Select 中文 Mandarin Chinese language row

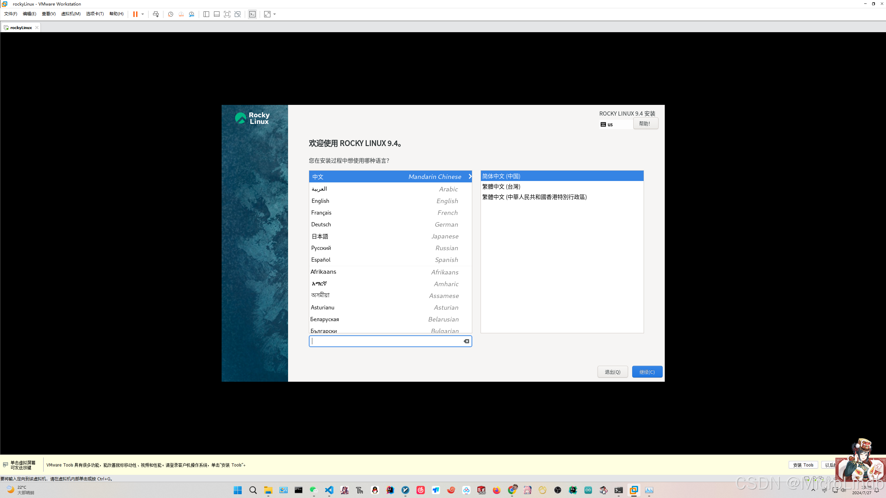[390, 176]
